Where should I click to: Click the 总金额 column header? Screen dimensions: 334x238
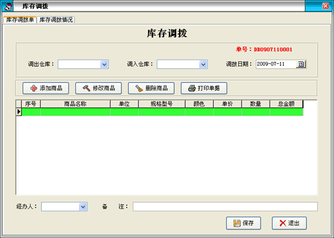[286, 104]
